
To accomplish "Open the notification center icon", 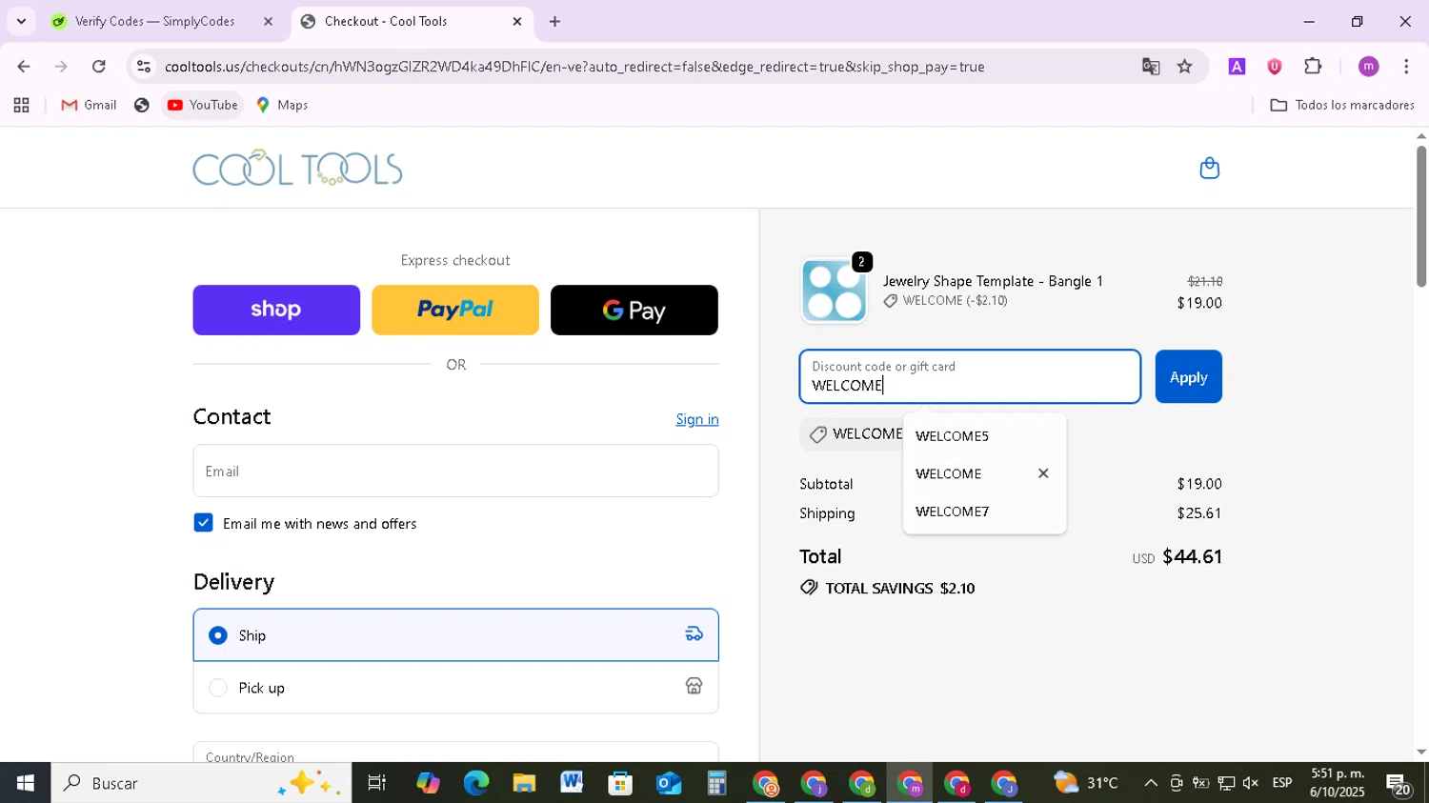I will click(x=1399, y=784).
